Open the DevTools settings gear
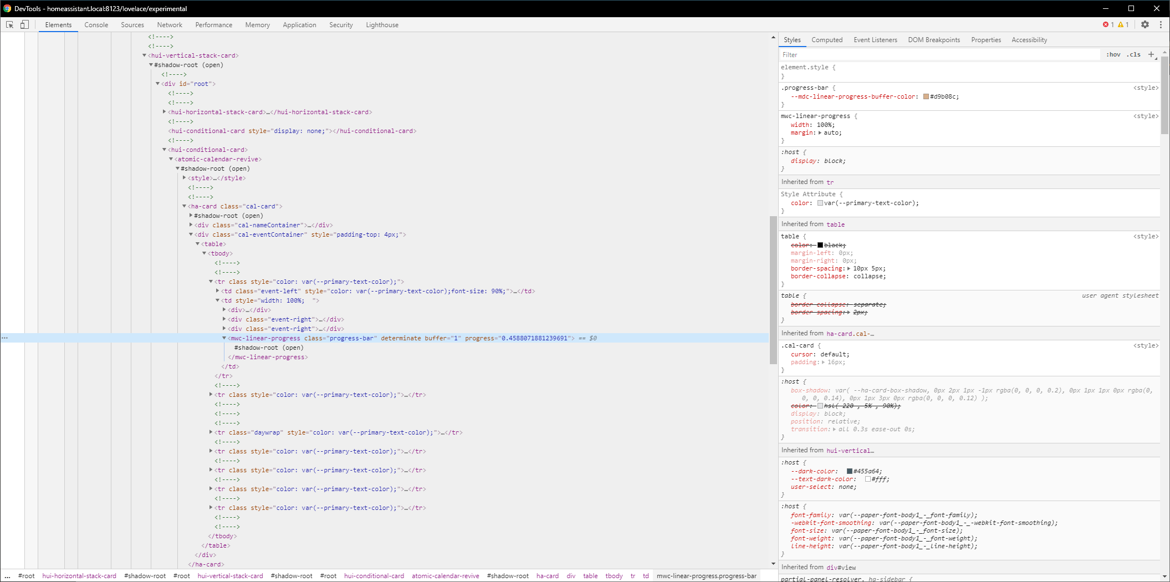 (x=1145, y=25)
